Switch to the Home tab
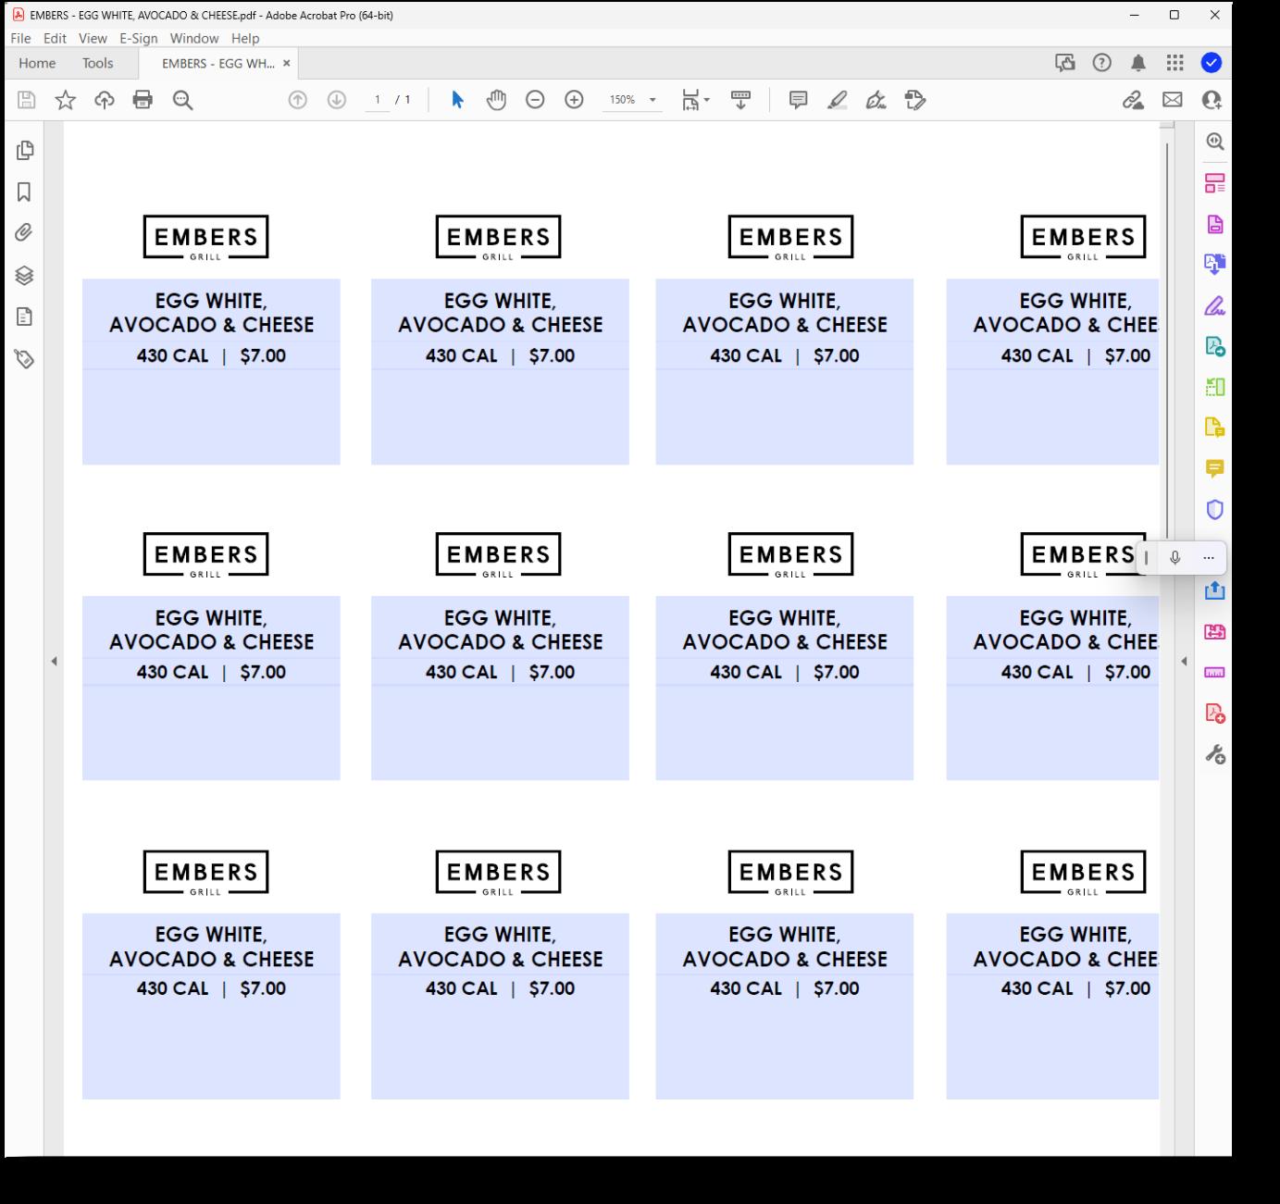The width and height of the screenshot is (1280, 1204). 37,63
